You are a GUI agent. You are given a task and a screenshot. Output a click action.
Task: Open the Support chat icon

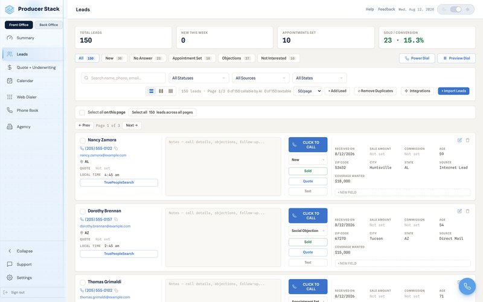click(x=10, y=265)
